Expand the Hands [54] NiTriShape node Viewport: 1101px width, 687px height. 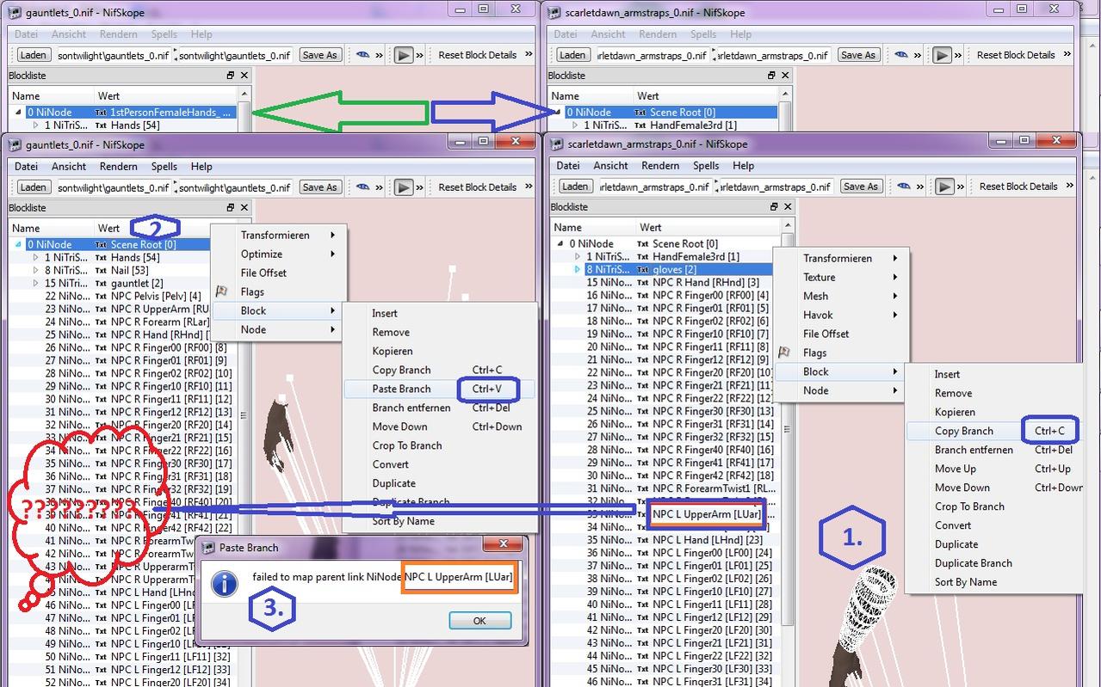pyautogui.click(x=35, y=257)
